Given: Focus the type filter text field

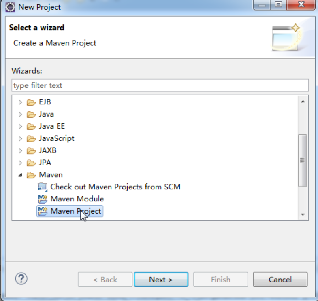Looking at the screenshot, I should 160,85.
